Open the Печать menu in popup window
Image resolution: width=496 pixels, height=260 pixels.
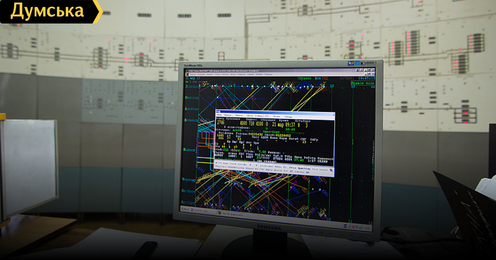point(276,116)
